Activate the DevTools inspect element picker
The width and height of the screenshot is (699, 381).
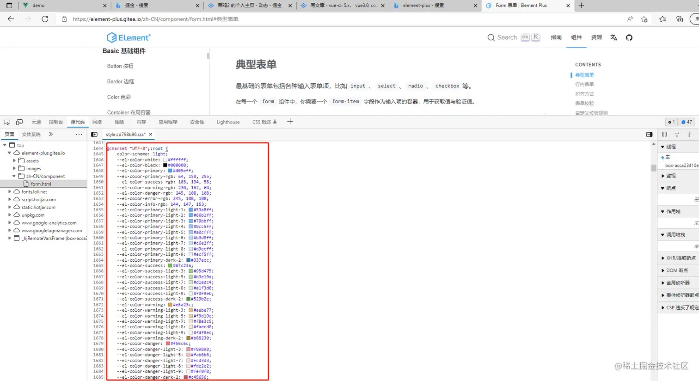pos(7,122)
